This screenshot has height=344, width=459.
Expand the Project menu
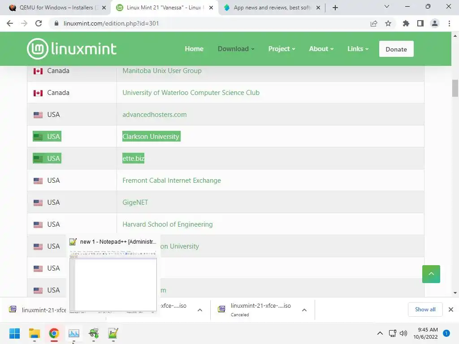click(281, 49)
